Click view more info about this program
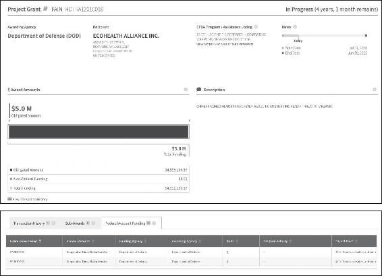The height and width of the screenshot is (276, 382). point(225,45)
